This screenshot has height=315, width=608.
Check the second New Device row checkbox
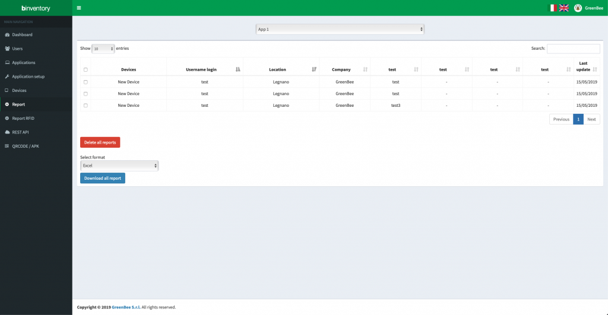tap(85, 94)
